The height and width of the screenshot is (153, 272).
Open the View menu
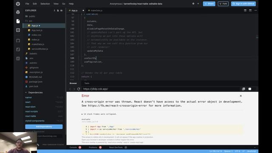[56, 4]
